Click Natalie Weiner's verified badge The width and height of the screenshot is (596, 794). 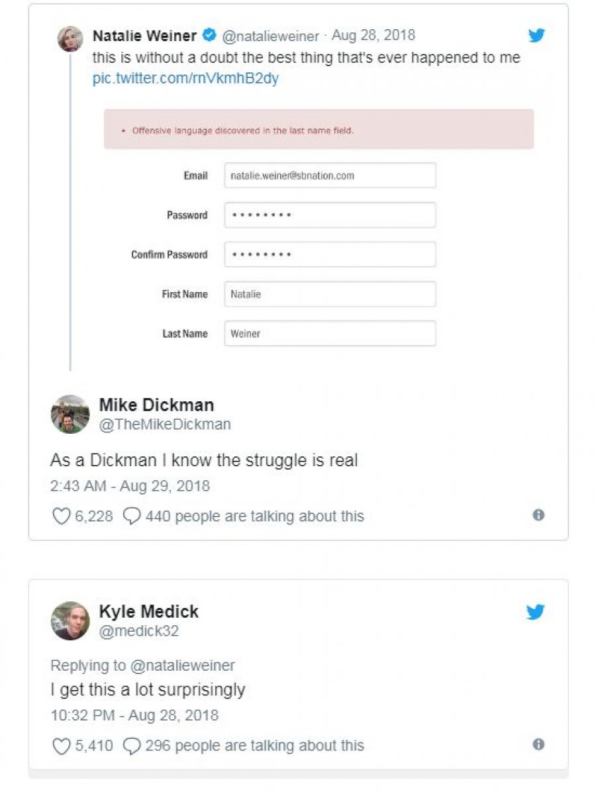pos(209,35)
